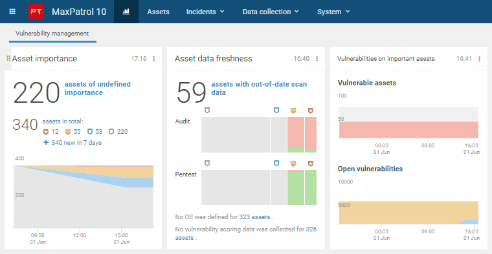Click the pink Vulnerable assets chart area
The width and height of the screenshot is (492, 254).
coord(408,130)
